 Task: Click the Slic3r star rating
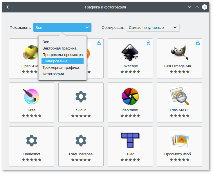click(x=81, y=116)
